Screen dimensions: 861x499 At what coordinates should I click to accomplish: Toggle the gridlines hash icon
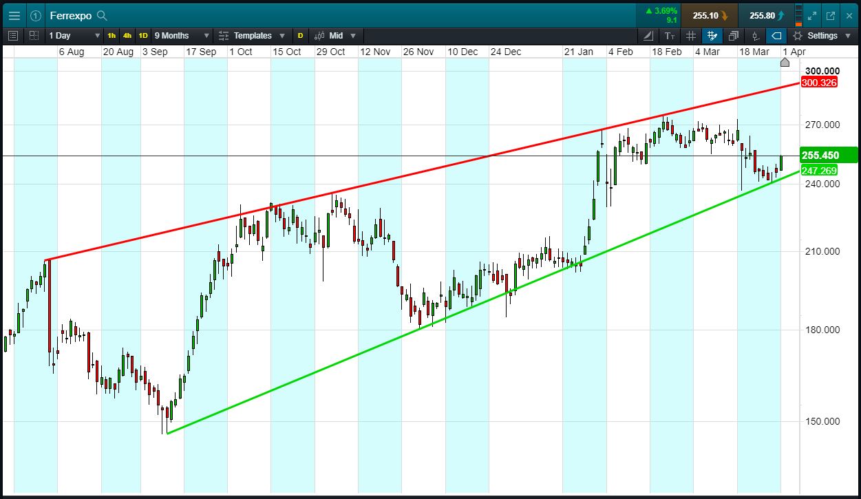point(691,36)
